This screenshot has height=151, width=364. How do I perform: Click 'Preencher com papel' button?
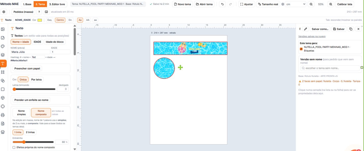pyautogui.click(x=28, y=69)
